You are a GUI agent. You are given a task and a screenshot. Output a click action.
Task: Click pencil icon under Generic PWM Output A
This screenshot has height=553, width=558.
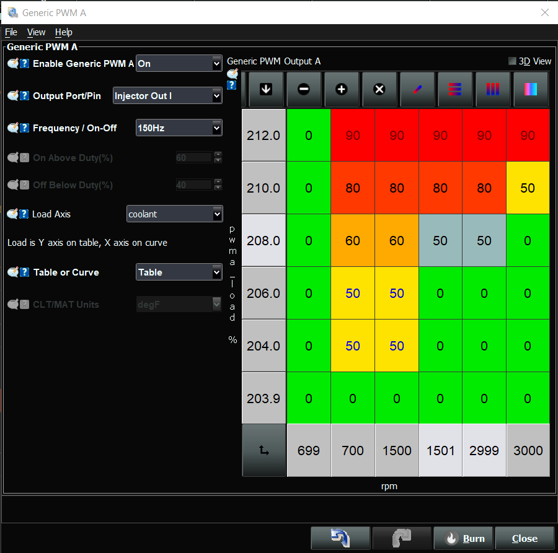[x=232, y=74]
